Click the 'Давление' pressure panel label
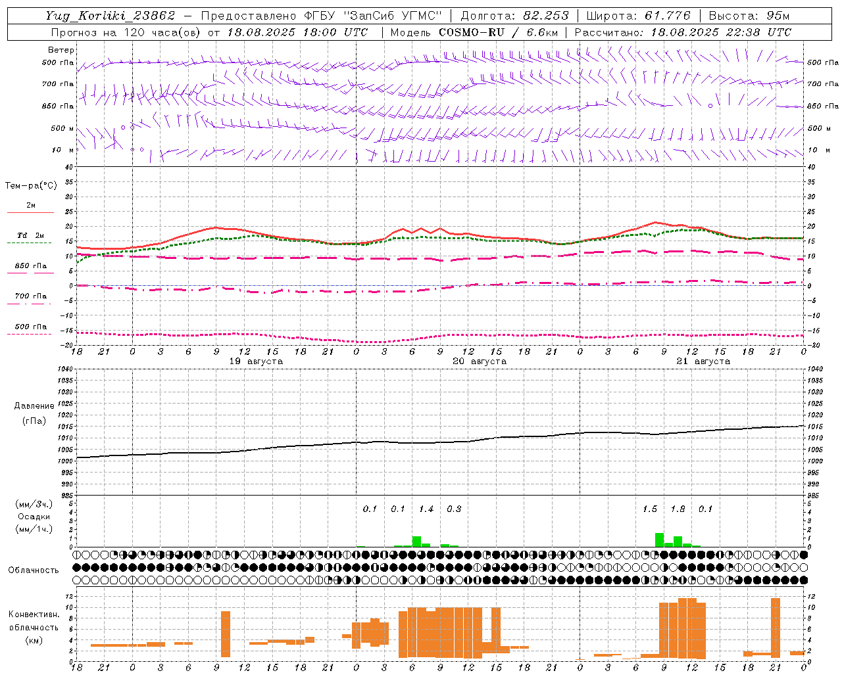Image resolution: width=842 pixels, height=673 pixels. coord(34,406)
